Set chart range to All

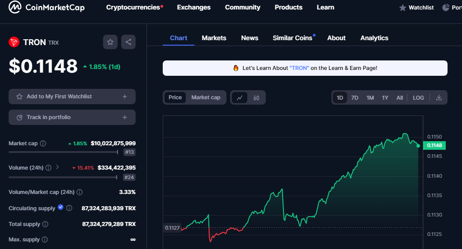pyautogui.click(x=400, y=97)
